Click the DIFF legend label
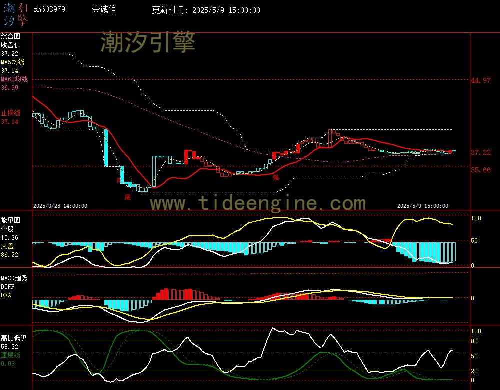The image size is (500, 390). pyautogui.click(x=7, y=287)
